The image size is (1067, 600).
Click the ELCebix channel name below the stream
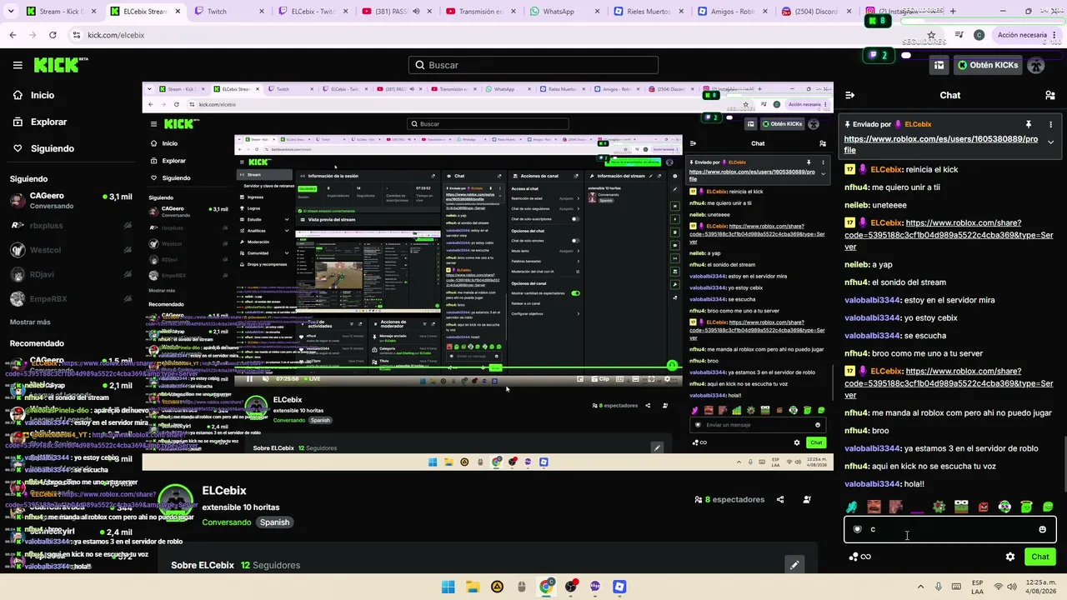pyautogui.click(x=224, y=491)
